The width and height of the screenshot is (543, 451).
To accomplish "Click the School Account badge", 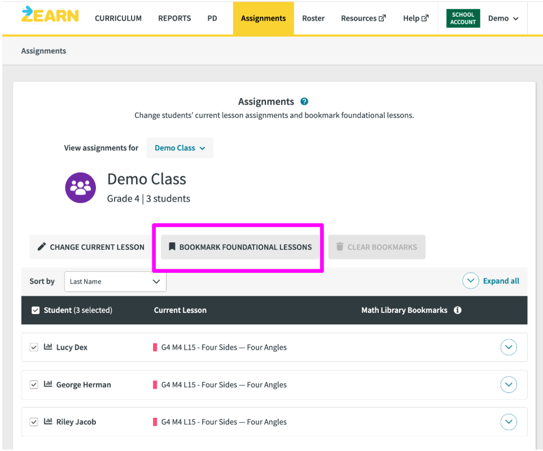I will coord(463,19).
